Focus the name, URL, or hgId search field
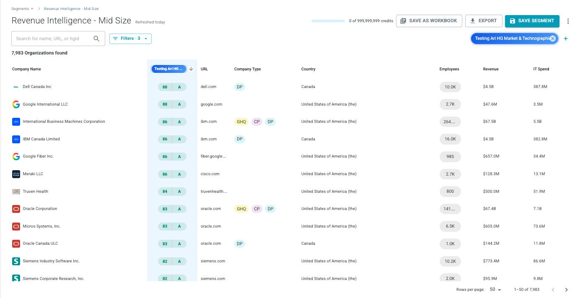This screenshot has height=298, width=575. pos(52,39)
